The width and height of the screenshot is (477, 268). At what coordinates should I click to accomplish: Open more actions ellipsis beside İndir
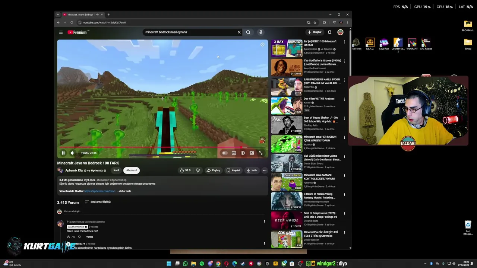point(265,170)
